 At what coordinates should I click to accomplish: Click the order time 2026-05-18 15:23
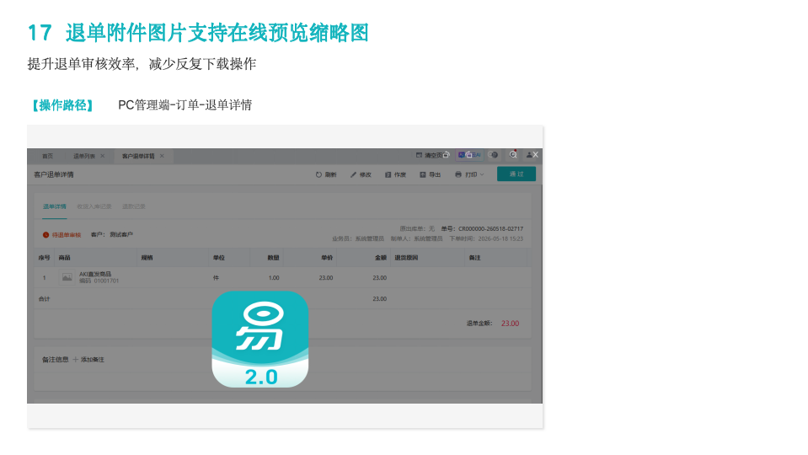pos(500,238)
